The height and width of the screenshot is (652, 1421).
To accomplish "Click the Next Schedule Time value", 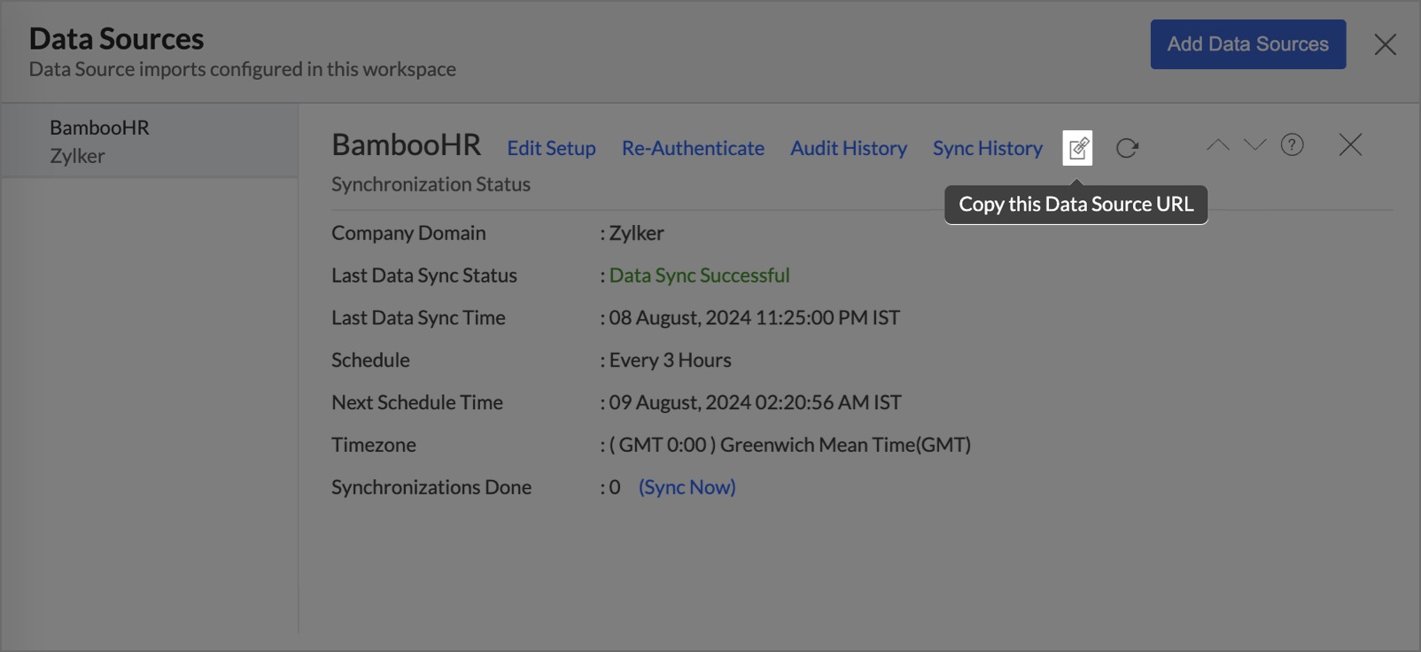I will (x=755, y=402).
